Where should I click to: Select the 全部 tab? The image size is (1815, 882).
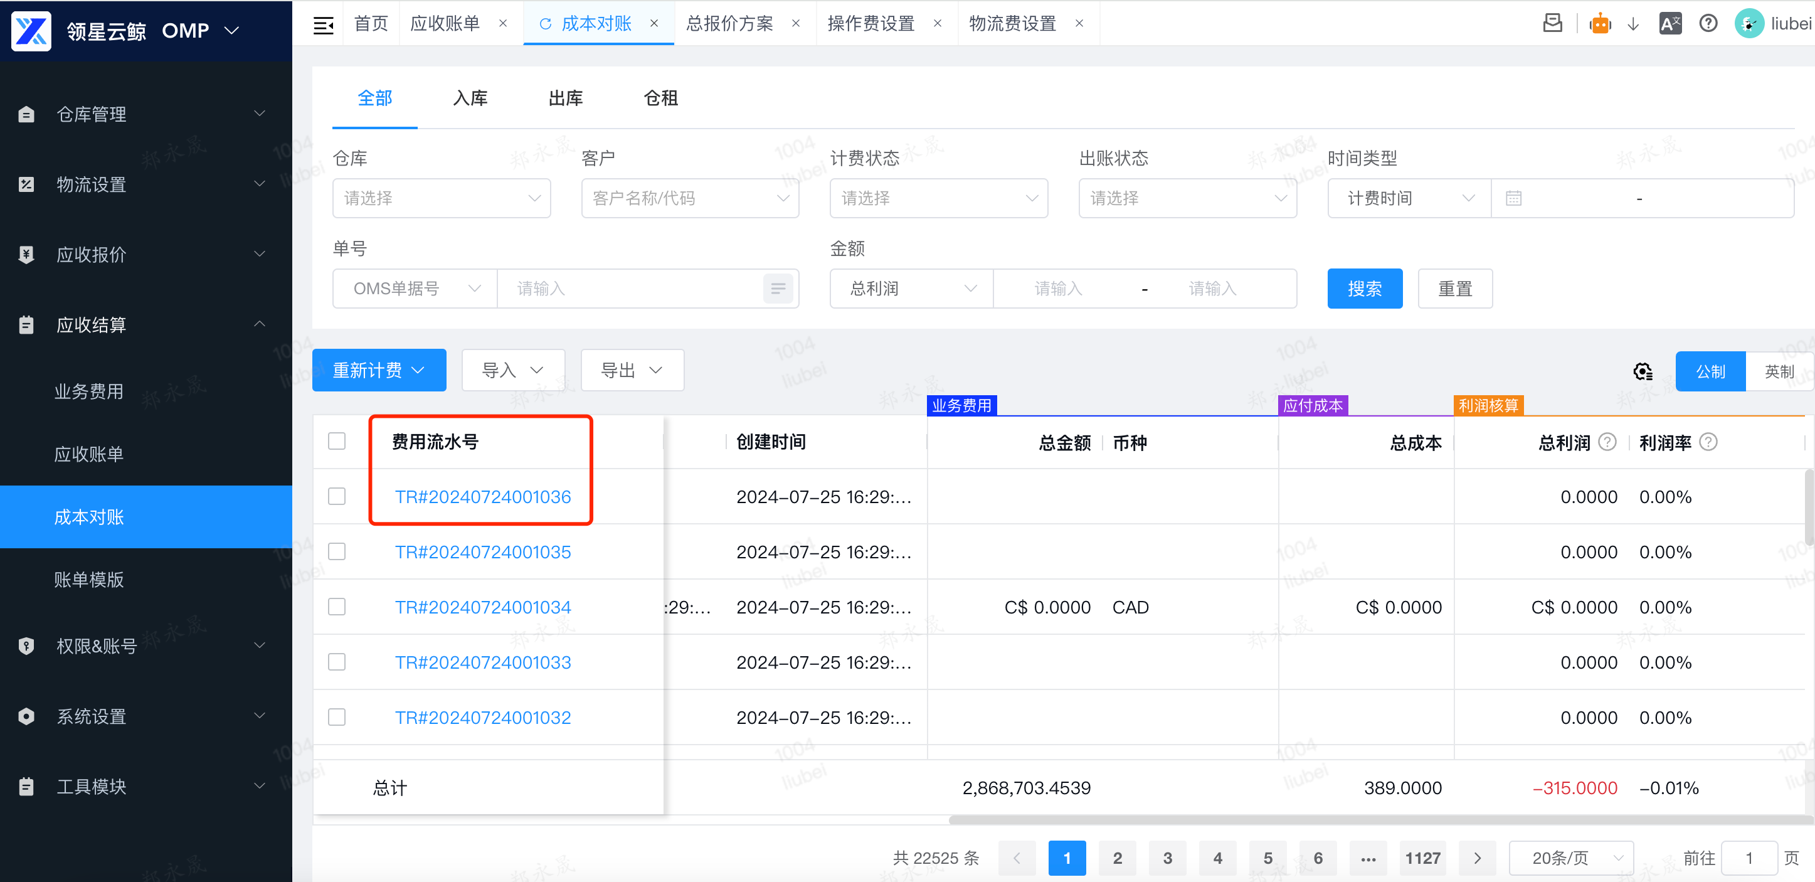[x=375, y=98]
